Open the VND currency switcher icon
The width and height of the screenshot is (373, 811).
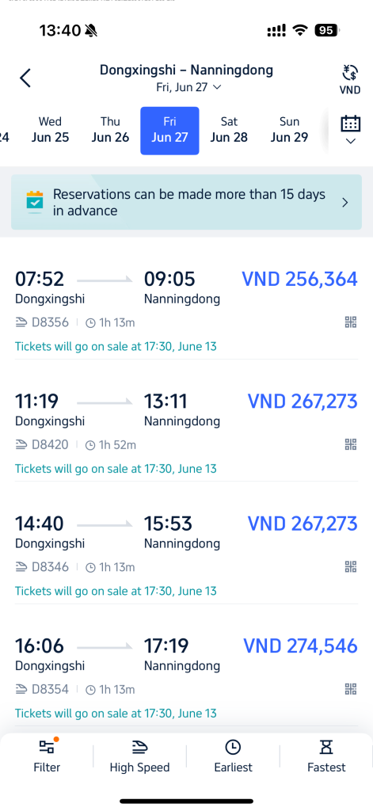(x=350, y=78)
